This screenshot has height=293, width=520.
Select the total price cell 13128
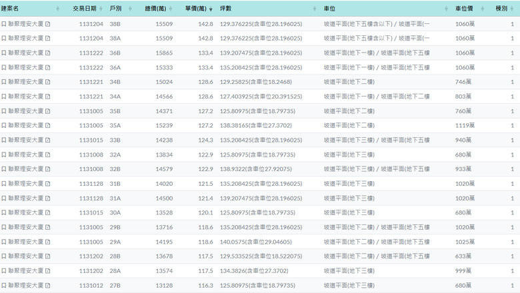pyautogui.click(x=164, y=285)
